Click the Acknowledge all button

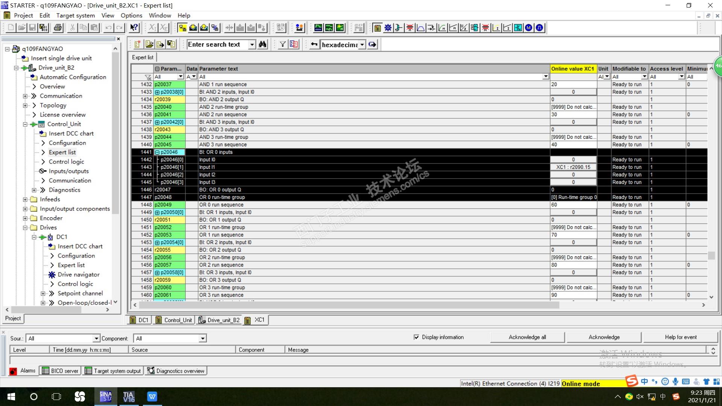527,337
